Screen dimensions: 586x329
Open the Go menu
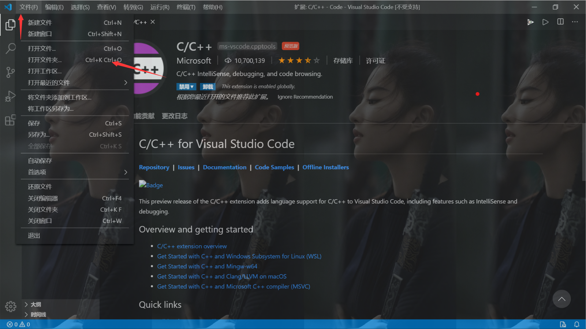coord(133,7)
